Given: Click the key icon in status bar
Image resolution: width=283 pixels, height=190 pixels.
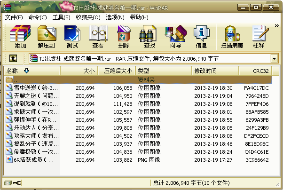Looking at the screenshot, I should pos(17,183).
